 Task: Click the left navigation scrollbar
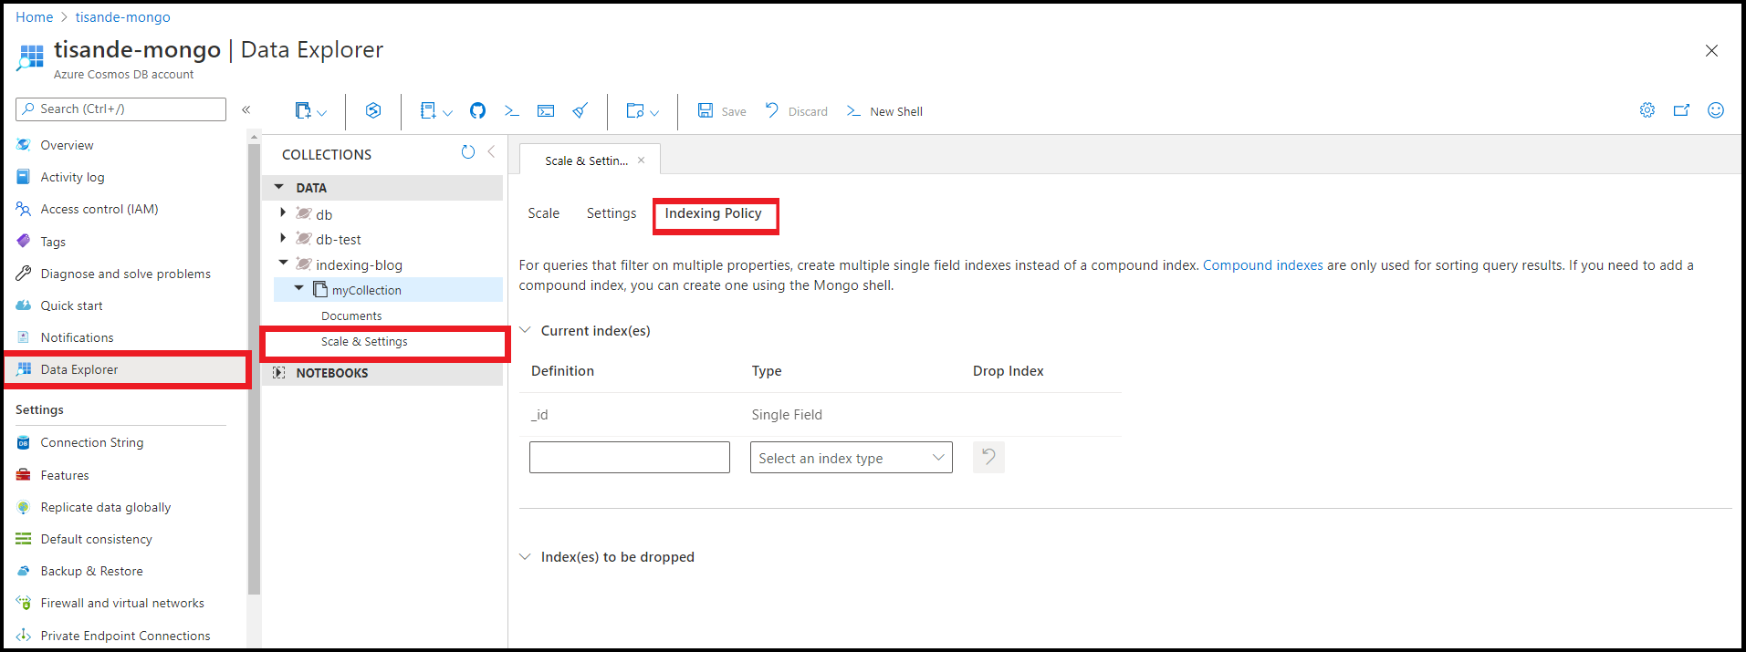click(254, 368)
